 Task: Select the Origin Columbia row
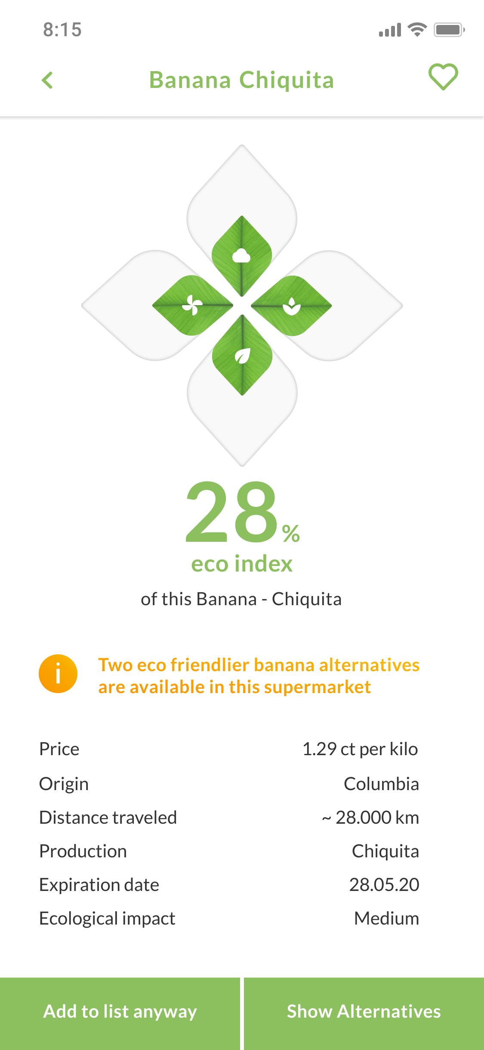coord(229,784)
